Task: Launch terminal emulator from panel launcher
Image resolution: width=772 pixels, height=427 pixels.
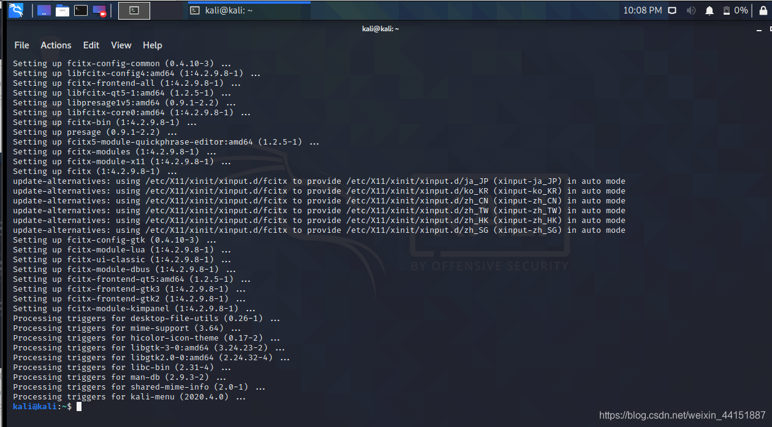Action: click(x=80, y=10)
